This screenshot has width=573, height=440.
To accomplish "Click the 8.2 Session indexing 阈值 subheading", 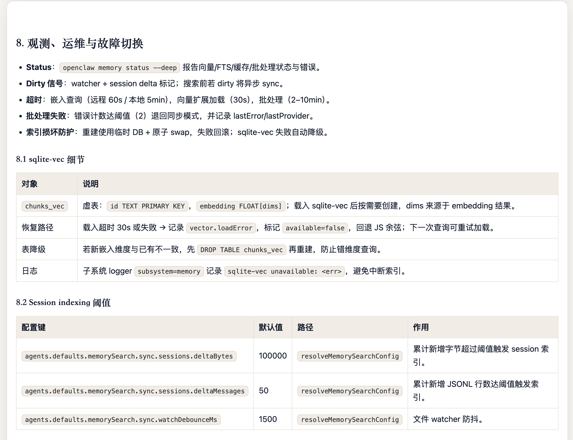I will [63, 303].
